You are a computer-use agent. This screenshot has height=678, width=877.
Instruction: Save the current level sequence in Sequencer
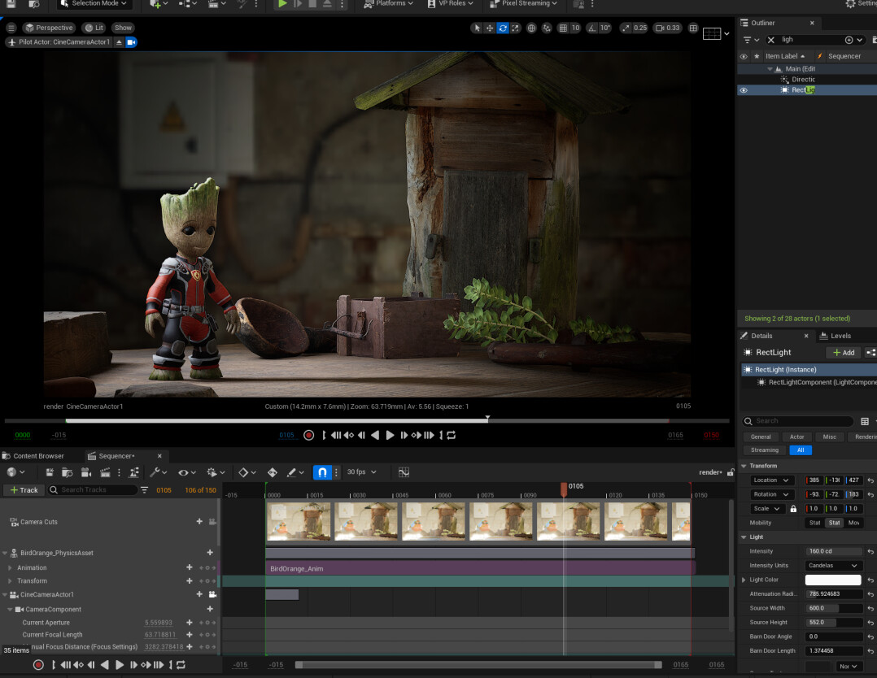pyautogui.click(x=49, y=472)
